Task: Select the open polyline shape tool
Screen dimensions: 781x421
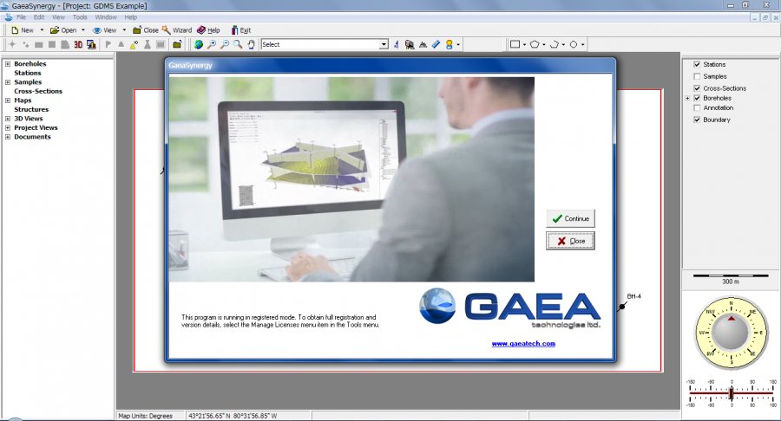Action: coord(554,44)
